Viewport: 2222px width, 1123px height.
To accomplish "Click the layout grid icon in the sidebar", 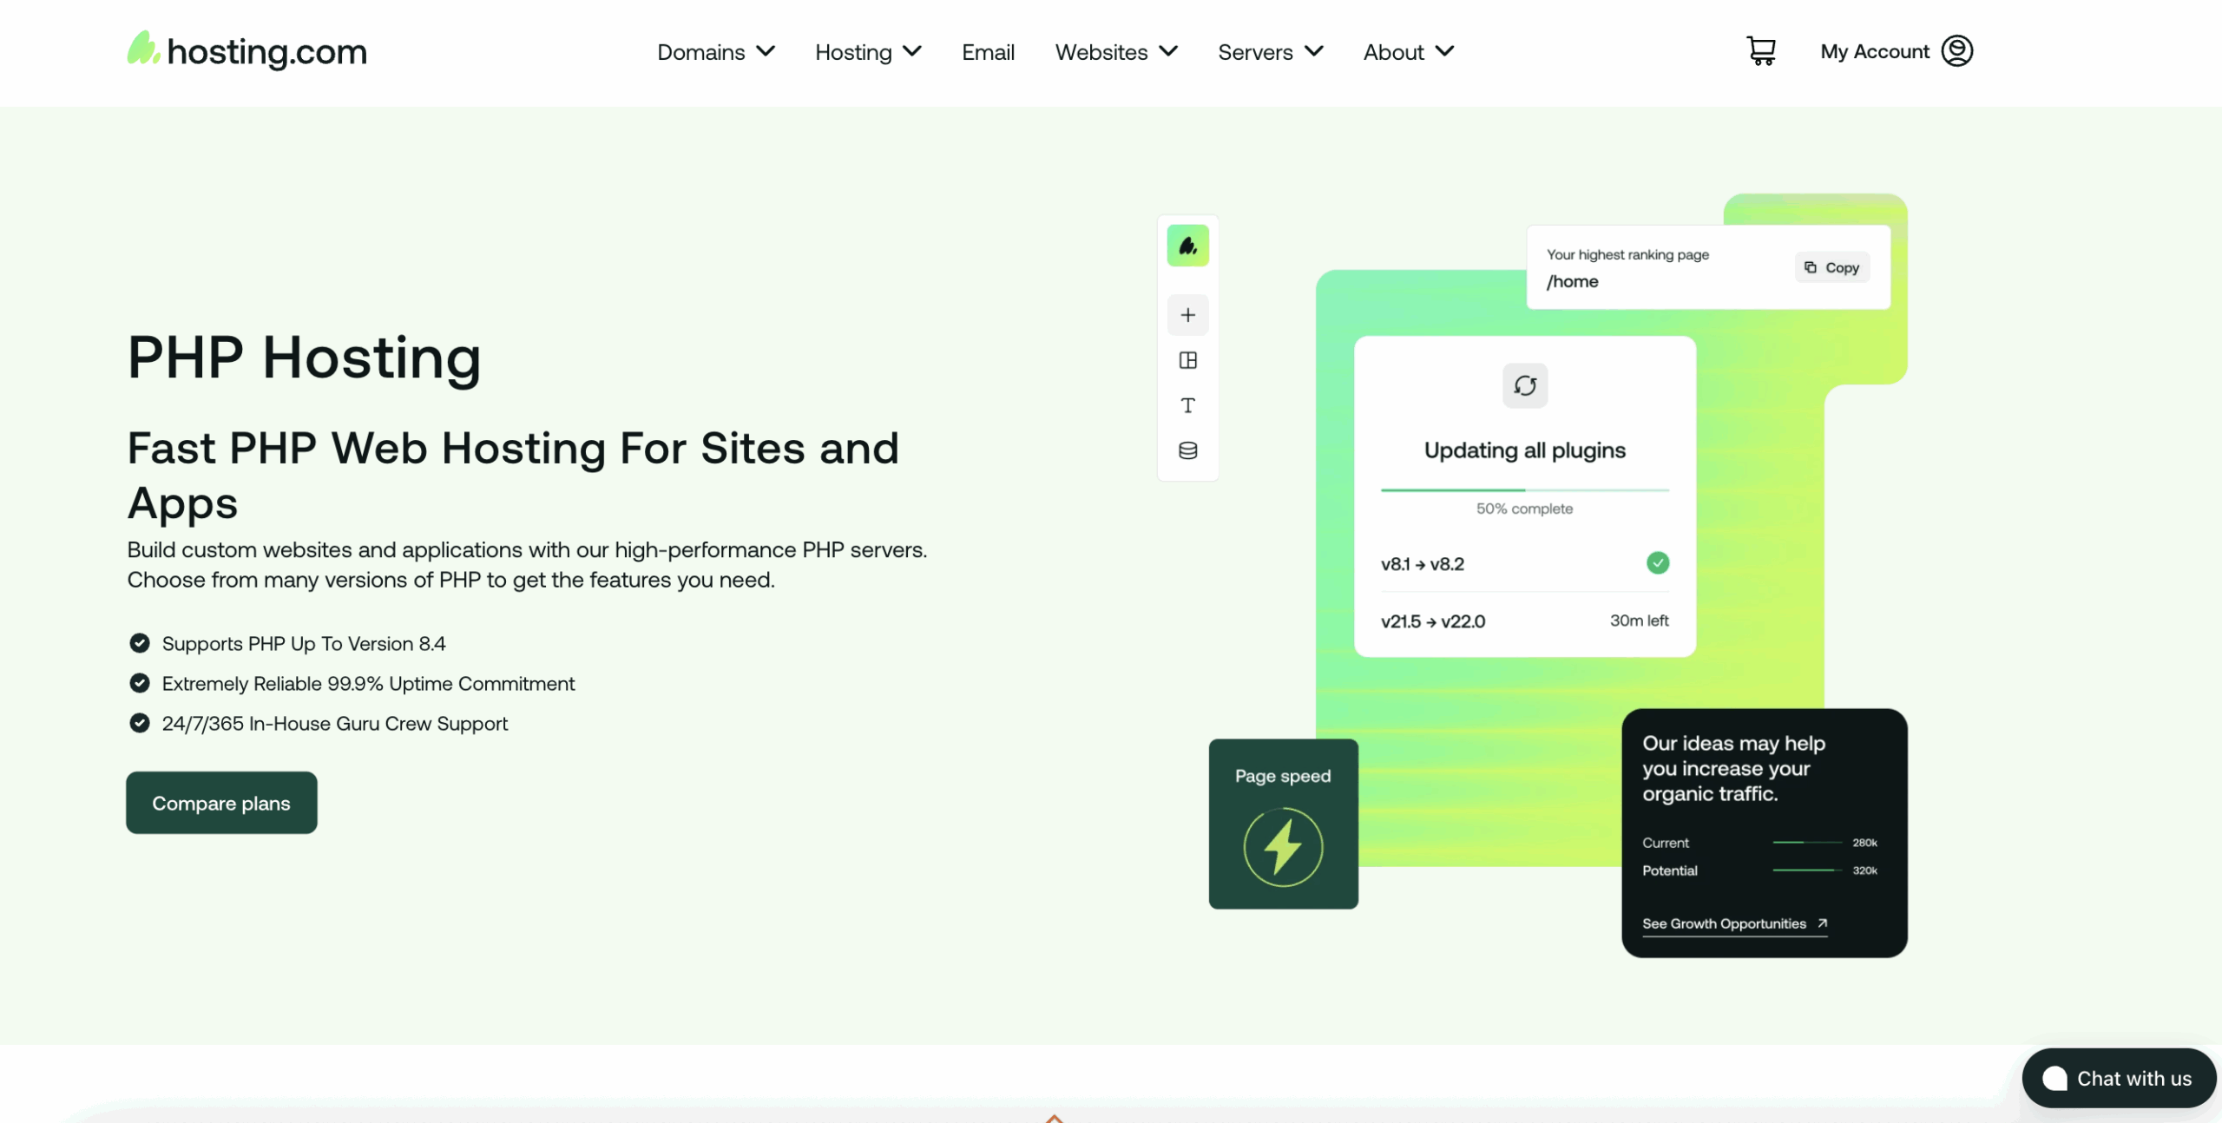I will [x=1187, y=360].
